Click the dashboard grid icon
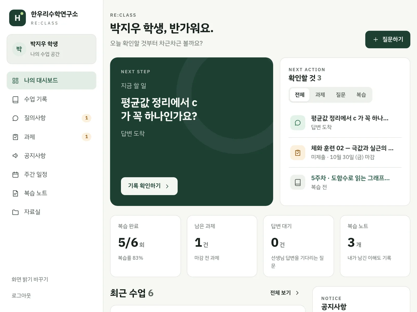 tap(15, 81)
